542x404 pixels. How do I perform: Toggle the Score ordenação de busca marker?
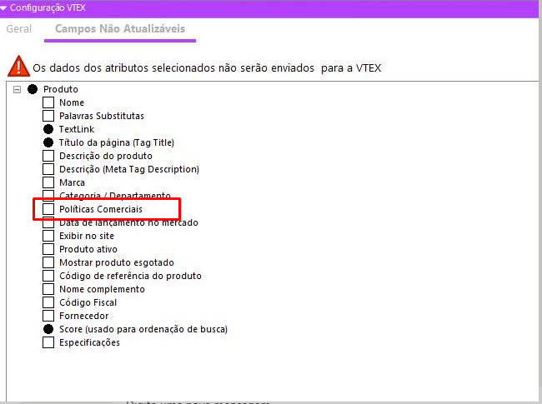pyautogui.click(x=48, y=329)
